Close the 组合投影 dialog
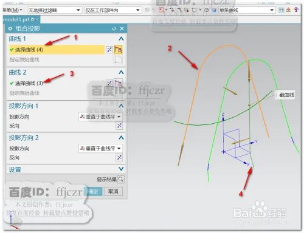The height and width of the screenshot is (233, 304). click(x=122, y=29)
